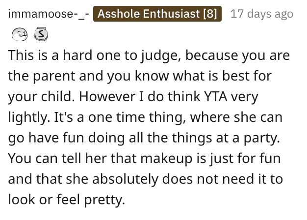Open the immamoose-_- user profile
307x220 pixels.
point(49,14)
